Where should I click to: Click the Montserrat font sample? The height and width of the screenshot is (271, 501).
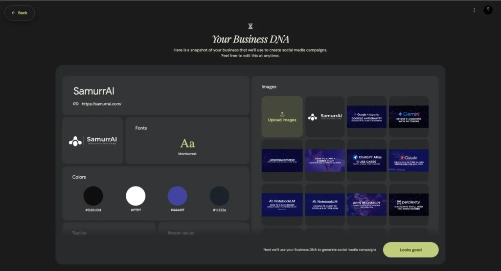click(187, 144)
